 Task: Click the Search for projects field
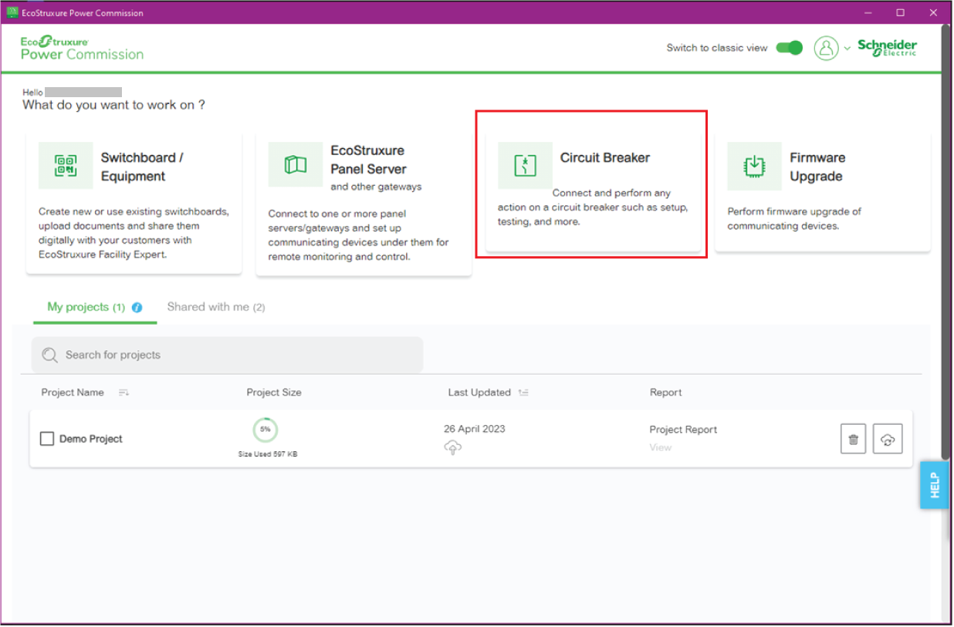(x=228, y=355)
